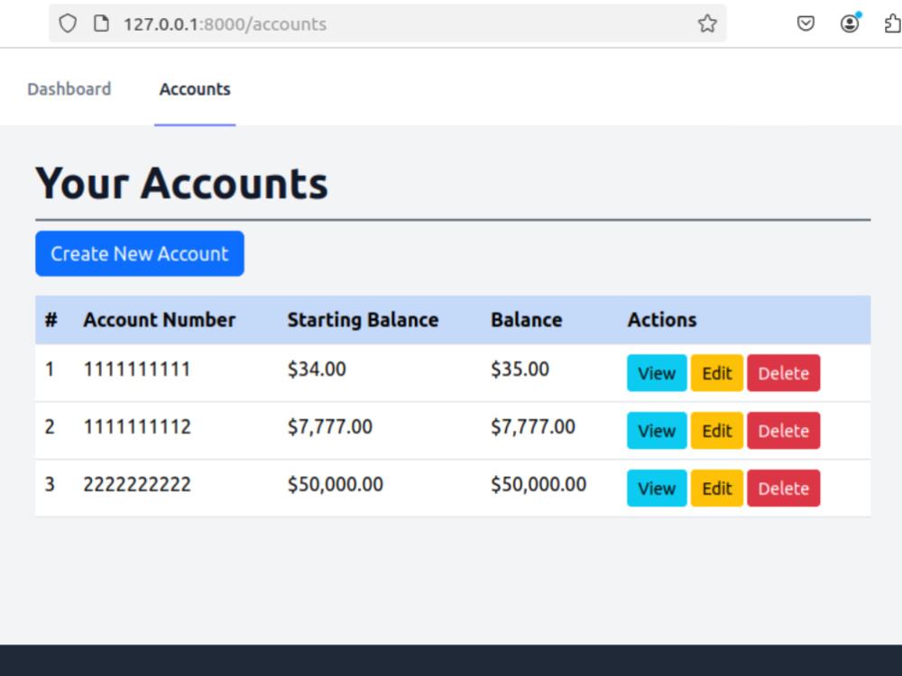Click the shield tracking protection icon
This screenshot has height=676, width=902.
pos(68,23)
